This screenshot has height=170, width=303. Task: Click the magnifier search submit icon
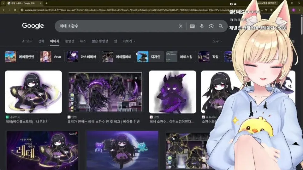pos(221,26)
